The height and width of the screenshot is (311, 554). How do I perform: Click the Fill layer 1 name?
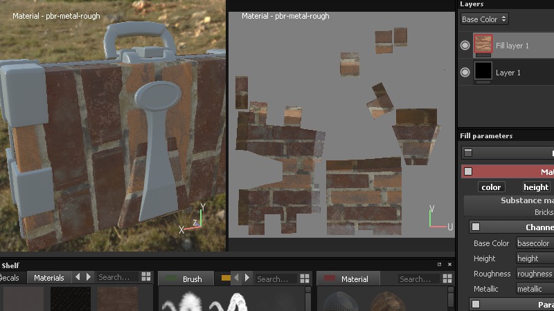click(x=512, y=46)
